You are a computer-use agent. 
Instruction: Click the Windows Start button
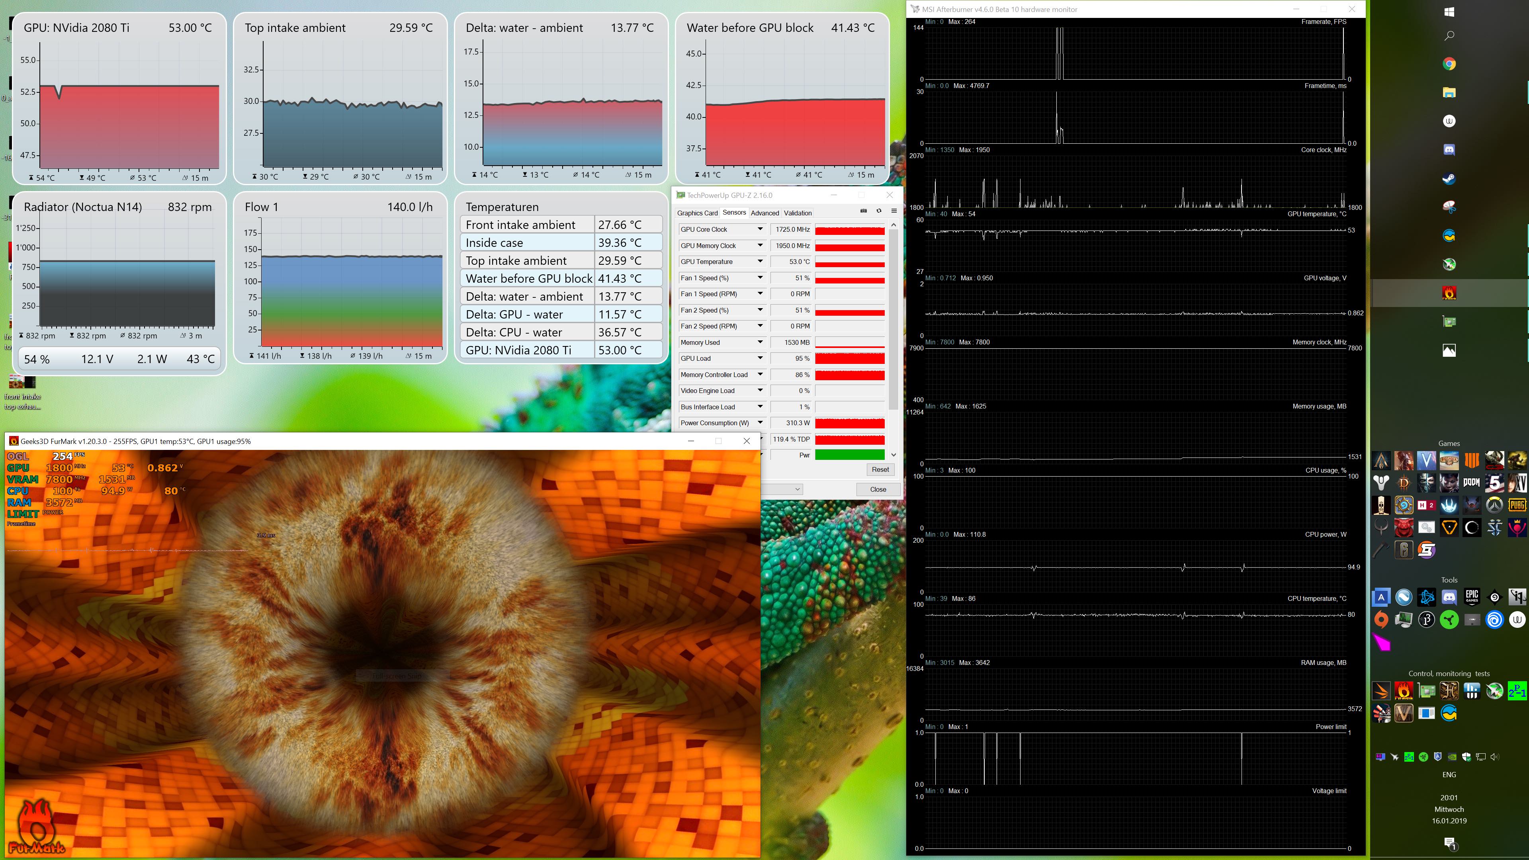pos(1449,12)
